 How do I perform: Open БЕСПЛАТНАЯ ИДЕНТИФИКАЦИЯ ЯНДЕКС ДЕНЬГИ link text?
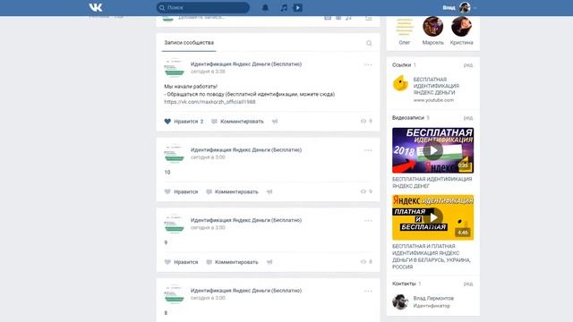point(436,86)
